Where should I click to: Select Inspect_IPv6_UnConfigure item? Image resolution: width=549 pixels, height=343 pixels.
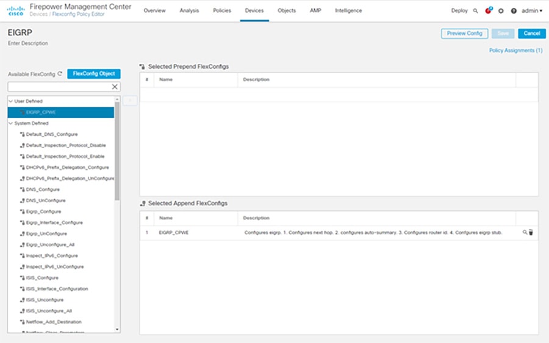55,266
